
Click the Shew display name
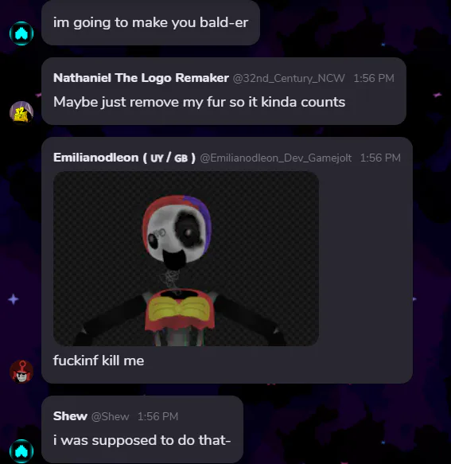click(70, 416)
